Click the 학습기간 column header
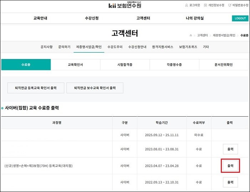Viewport: 250px width, 192px height. coord(162,123)
